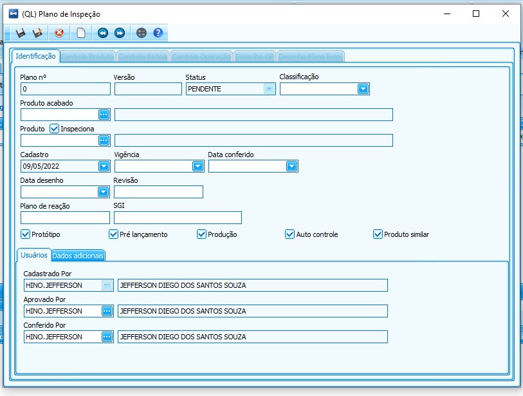Open the calculator toolbar icon
This screenshot has height=396, width=523.
142,33
